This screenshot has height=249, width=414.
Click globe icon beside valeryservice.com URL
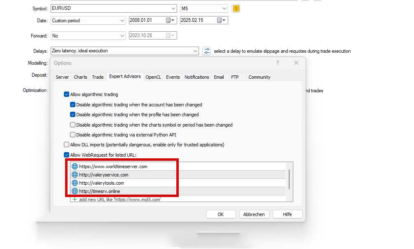click(75, 175)
